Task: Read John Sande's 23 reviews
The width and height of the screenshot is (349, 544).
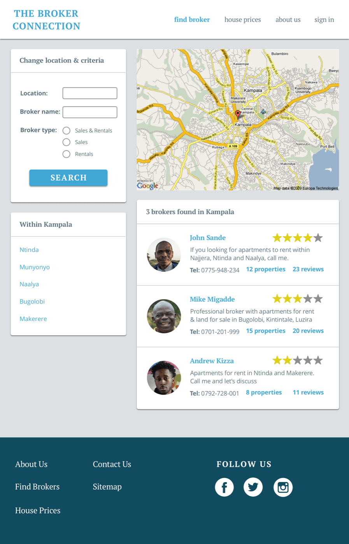Action: point(308,269)
